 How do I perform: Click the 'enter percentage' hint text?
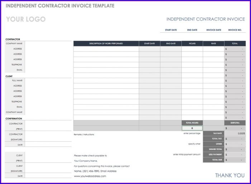pos(192,133)
